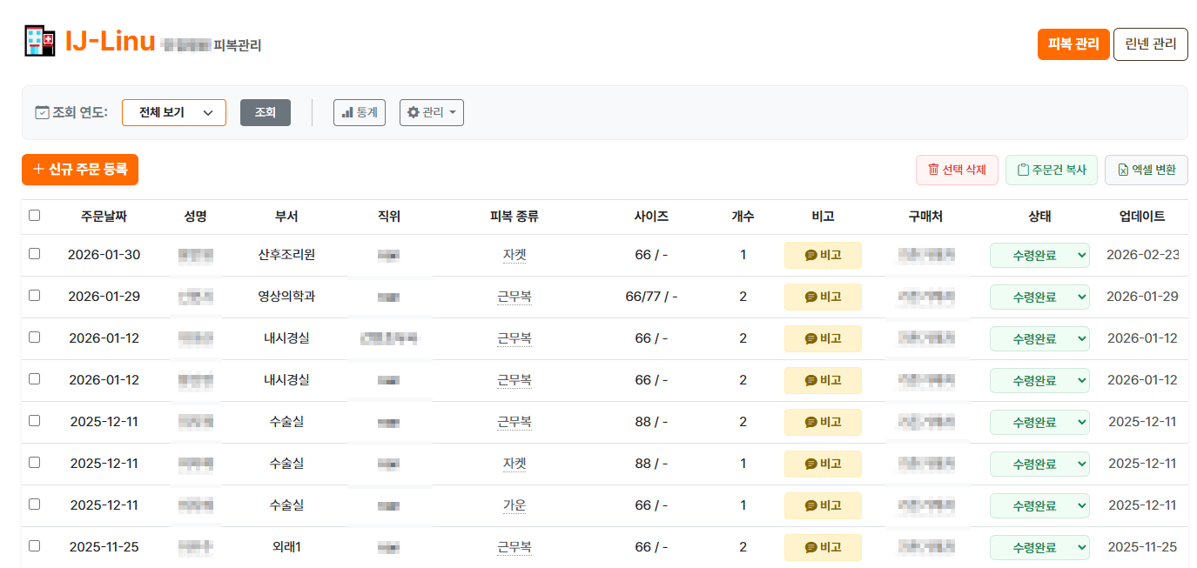
Task: Click the 구매처 column header
Action: [x=926, y=217]
